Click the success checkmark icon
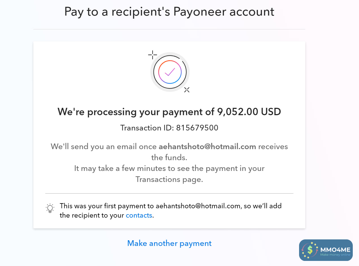 tap(170, 72)
